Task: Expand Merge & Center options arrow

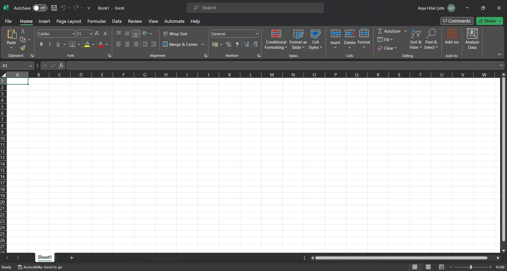Action: coord(203,45)
